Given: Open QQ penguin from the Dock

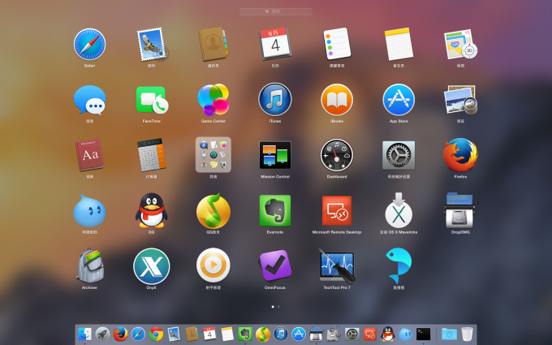Looking at the screenshot, I should click(x=387, y=334).
